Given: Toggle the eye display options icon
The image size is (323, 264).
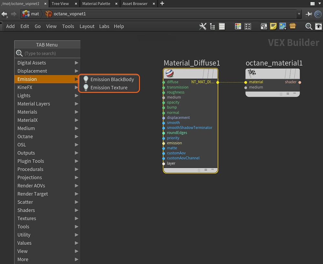Looking at the screenshot, I should coord(318,27).
